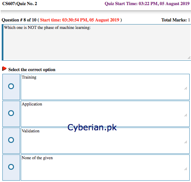Click the Training answer text field
191x182 pixels.
(x=105, y=87)
